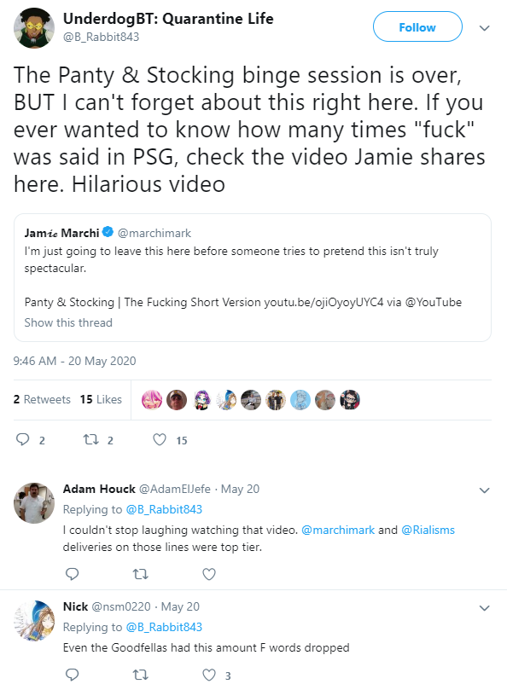
Task: Reply to Adam Houck's tweet
Action: coord(72,574)
